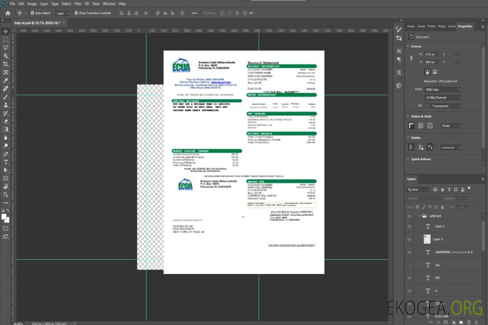
Task: Open the Transparent fill dropdown
Action: click(446, 106)
